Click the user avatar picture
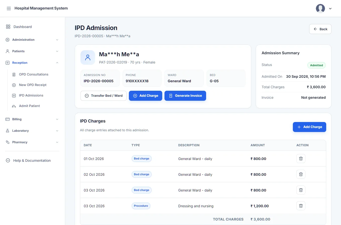The width and height of the screenshot is (341, 225). (320, 8)
